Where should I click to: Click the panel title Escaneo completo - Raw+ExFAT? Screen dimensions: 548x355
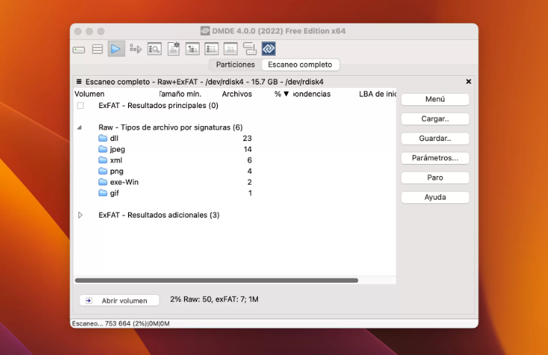point(204,82)
